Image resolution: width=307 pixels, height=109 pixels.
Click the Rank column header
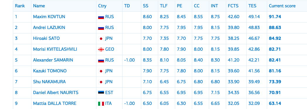[x=20, y=6]
